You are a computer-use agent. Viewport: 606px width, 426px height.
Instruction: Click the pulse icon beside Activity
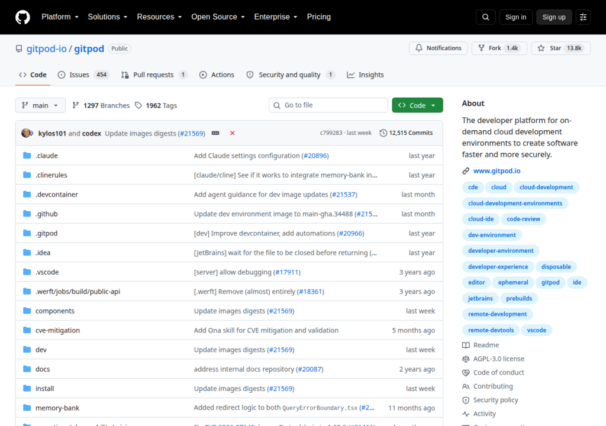point(466,414)
